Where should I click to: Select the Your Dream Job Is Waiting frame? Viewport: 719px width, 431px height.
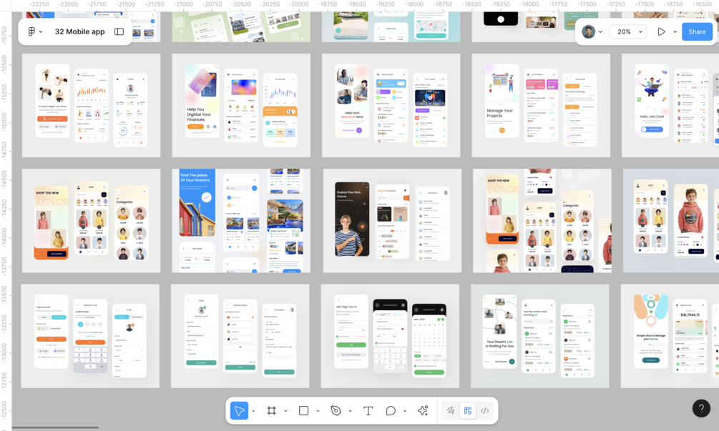pyautogui.click(x=540, y=336)
